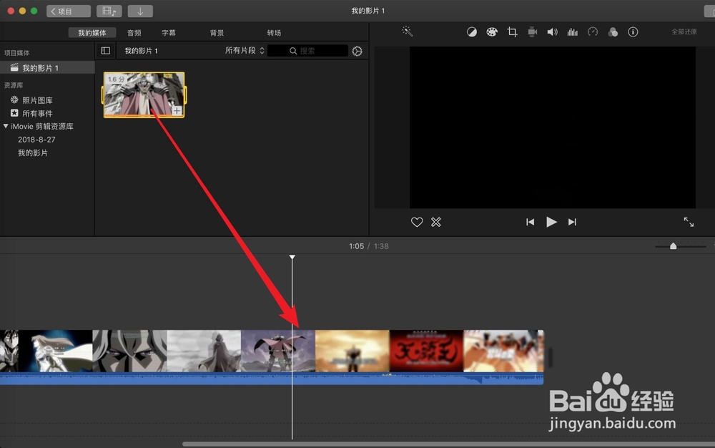Collapse the iMovie 剪辑资源库 disclosure triangle
Screen dimensions: 715x448
coord(6,127)
